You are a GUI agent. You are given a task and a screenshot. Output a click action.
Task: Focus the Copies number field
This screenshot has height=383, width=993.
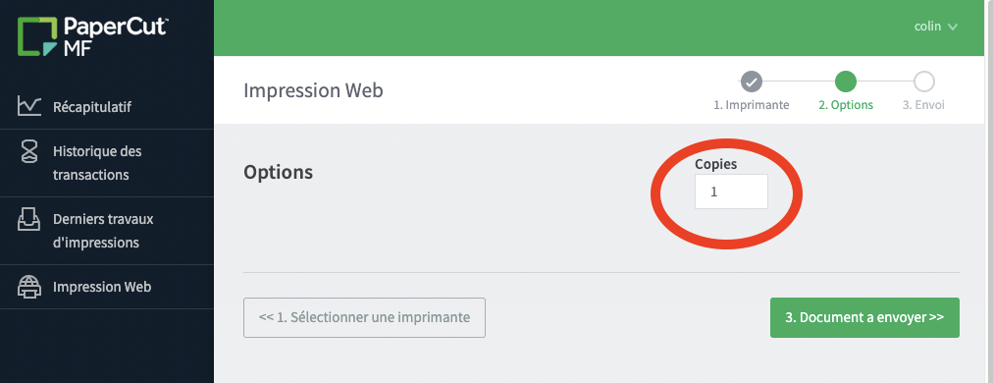[x=731, y=191]
